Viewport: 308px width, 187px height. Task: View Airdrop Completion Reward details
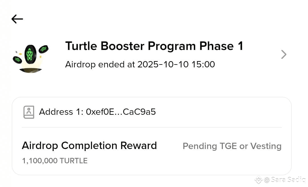pos(89,146)
